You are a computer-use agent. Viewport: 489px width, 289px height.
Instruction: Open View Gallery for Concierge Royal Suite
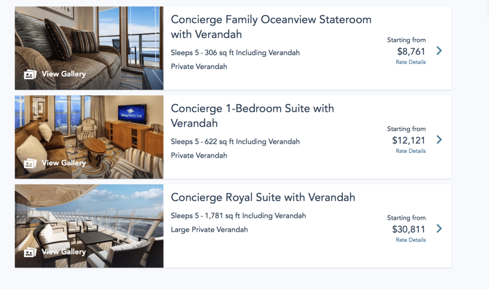pyautogui.click(x=64, y=251)
